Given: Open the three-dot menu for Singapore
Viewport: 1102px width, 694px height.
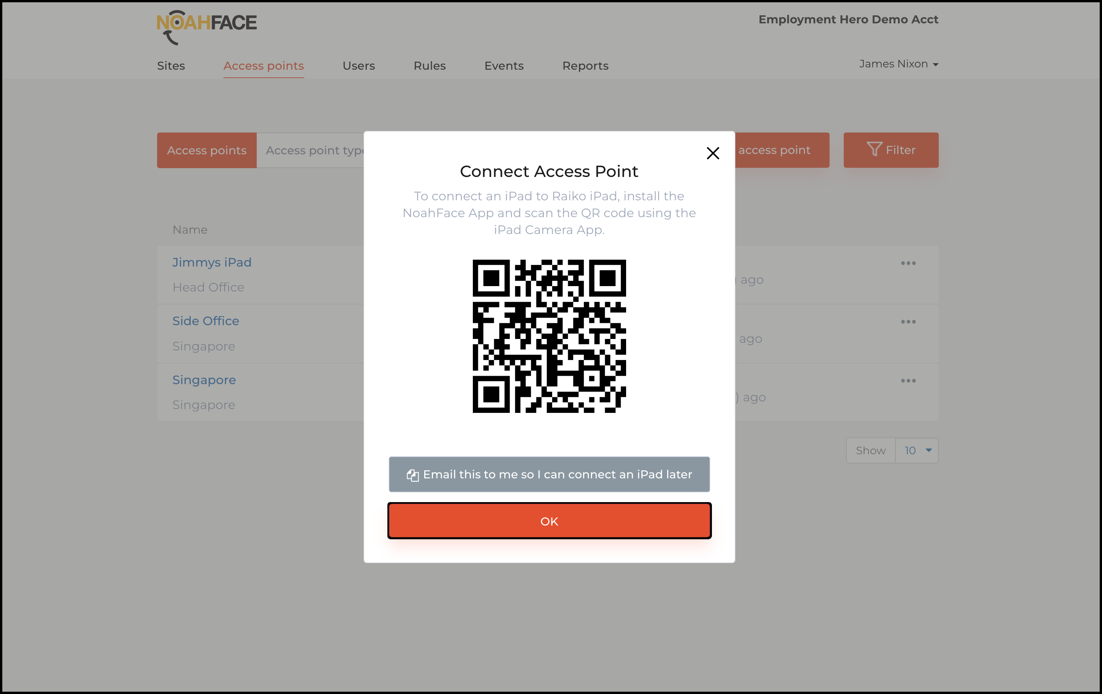Looking at the screenshot, I should coord(908,380).
